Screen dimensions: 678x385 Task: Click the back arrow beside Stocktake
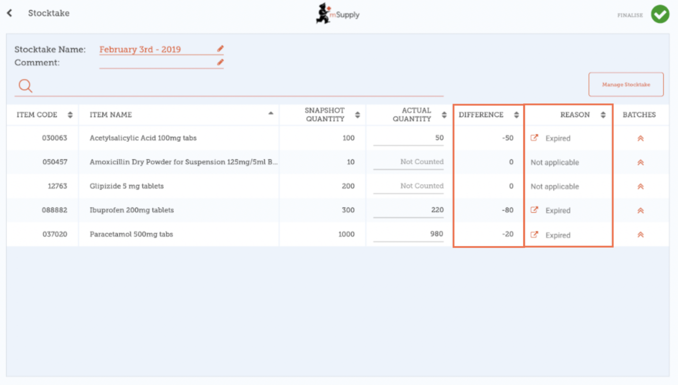coord(9,13)
